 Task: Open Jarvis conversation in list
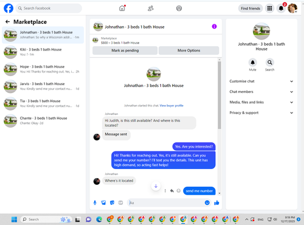point(43,86)
